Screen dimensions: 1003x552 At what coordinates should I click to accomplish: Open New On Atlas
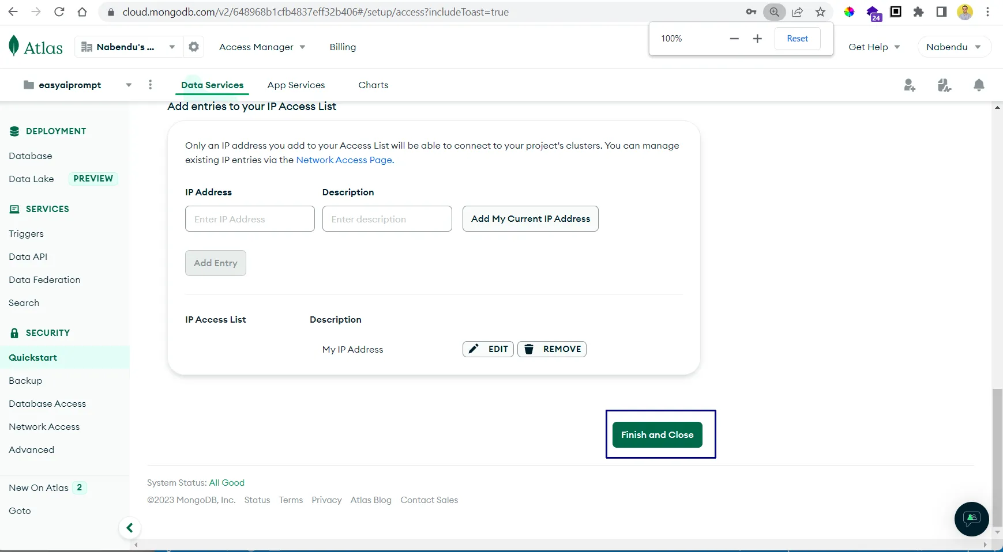pos(39,487)
